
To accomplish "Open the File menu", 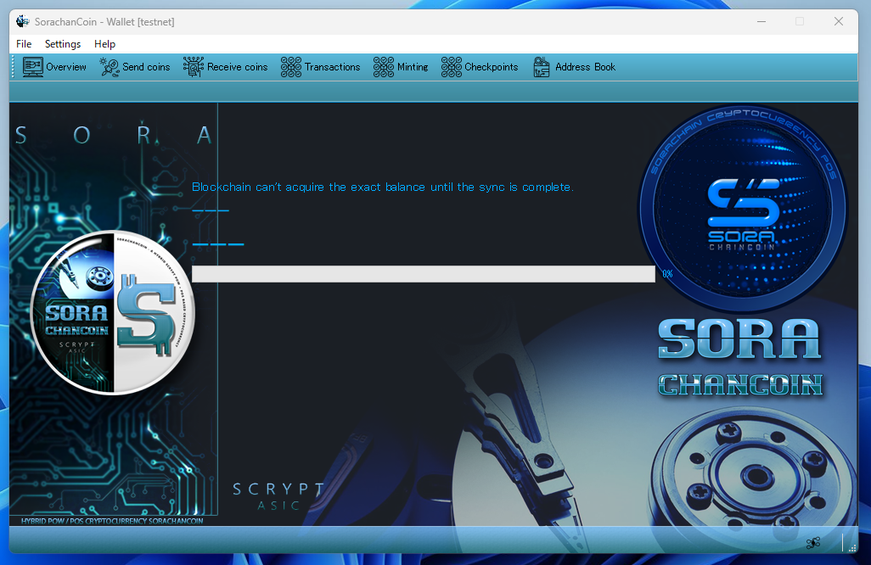I will [x=24, y=44].
